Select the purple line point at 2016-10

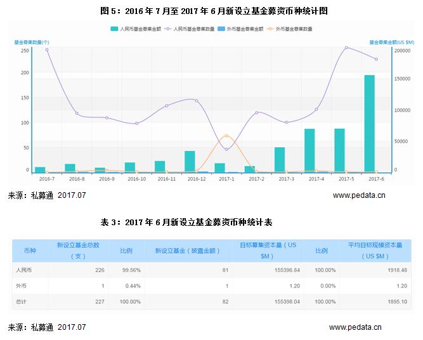click(x=137, y=123)
